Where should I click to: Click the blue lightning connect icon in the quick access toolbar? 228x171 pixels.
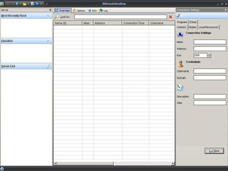[17, 4]
